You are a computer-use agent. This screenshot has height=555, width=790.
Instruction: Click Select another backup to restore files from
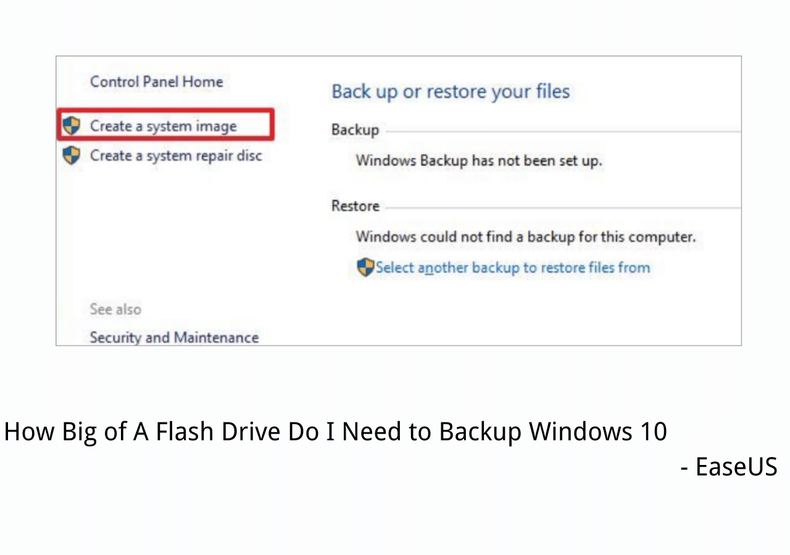pyautogui.click(x=512, y=268)
